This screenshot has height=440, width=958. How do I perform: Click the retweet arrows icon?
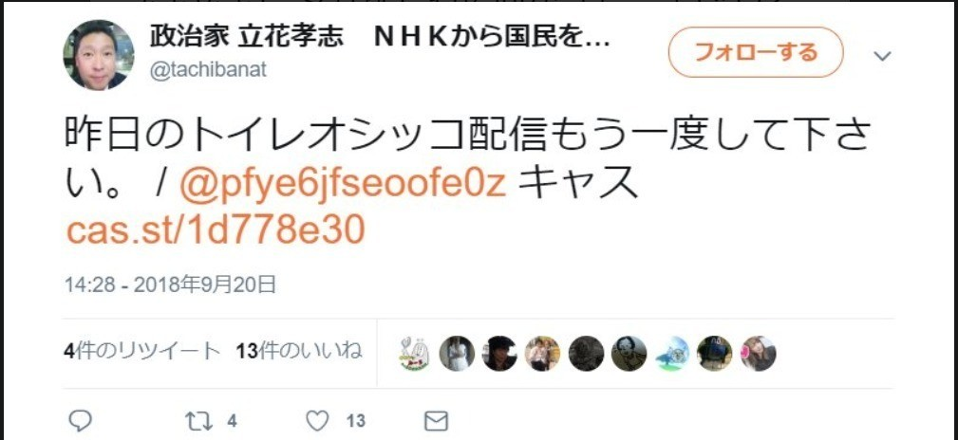(x=197, y=420)
